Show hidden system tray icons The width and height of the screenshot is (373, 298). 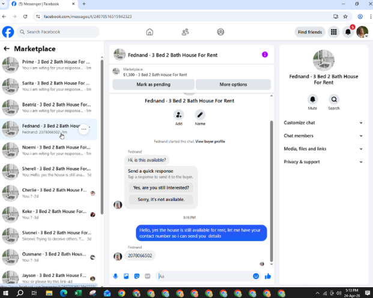point(317,293)
